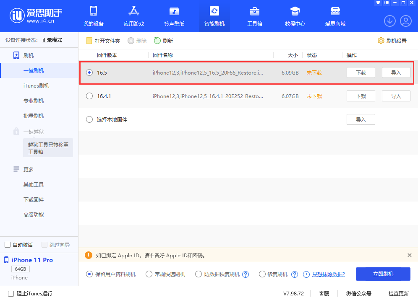Click the 刷机 flash icon in sidebar

(16, 55)
